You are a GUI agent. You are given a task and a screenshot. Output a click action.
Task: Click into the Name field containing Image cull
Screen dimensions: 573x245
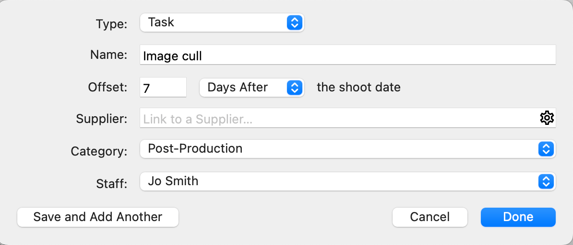pos(347,56)
